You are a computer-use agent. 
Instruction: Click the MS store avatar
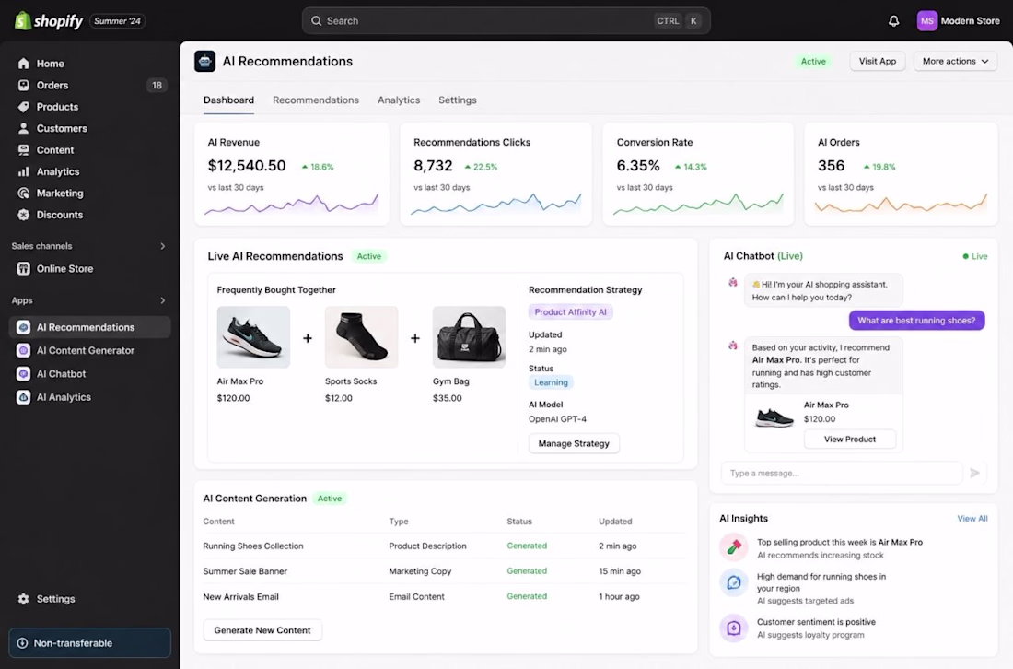tap(926, 20)
